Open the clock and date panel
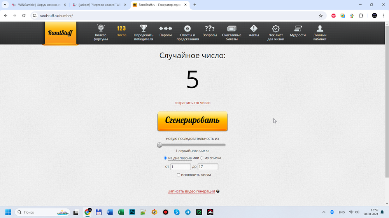Viewport: 389px width, 218px height. coord(371,212)
